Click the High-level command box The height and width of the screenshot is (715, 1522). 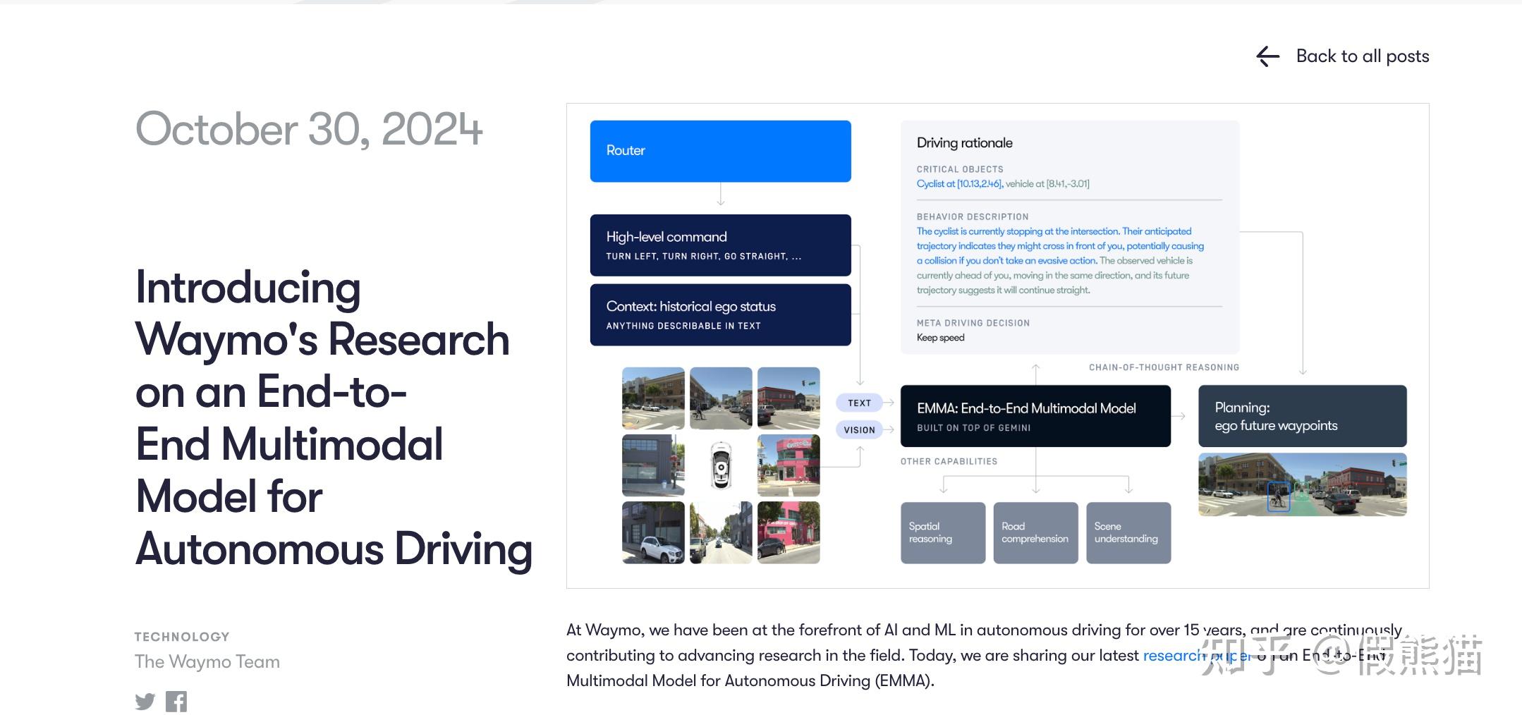pos(720,245)
